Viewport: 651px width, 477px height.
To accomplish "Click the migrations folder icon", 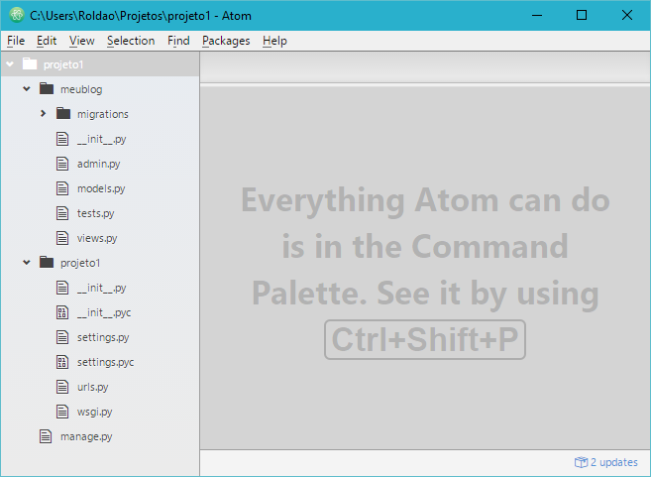I will 63,113.
